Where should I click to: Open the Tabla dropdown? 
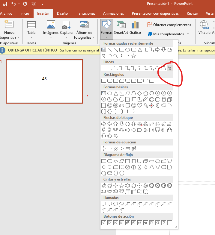tap(31, 37)
